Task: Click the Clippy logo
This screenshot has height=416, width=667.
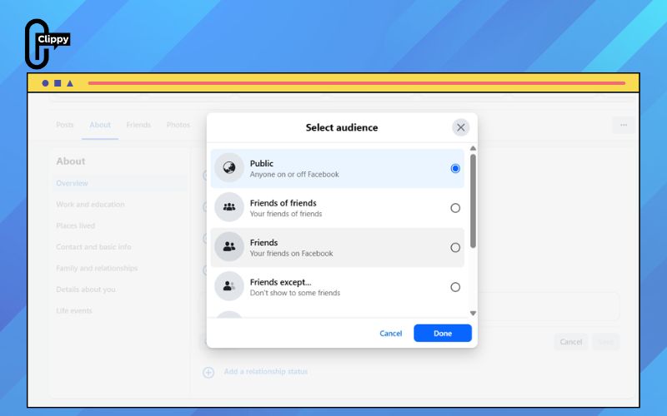Action: coord(47,43)
